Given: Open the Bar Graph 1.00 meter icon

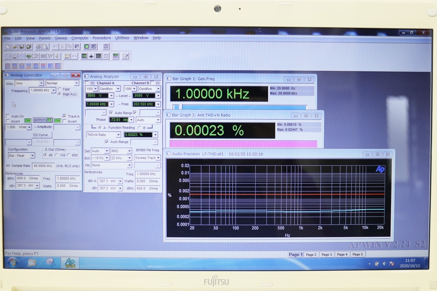Looking at the screenshot, I should (116, 56).
